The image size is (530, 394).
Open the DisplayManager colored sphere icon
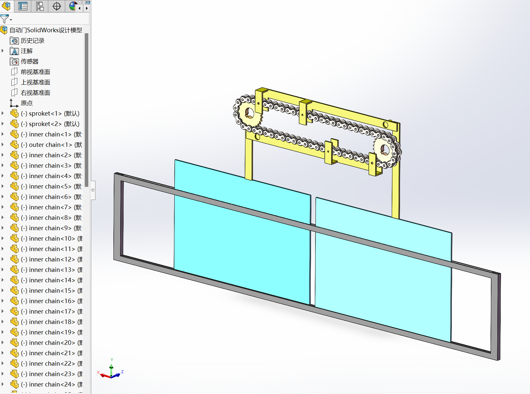[x=72, y=6]
